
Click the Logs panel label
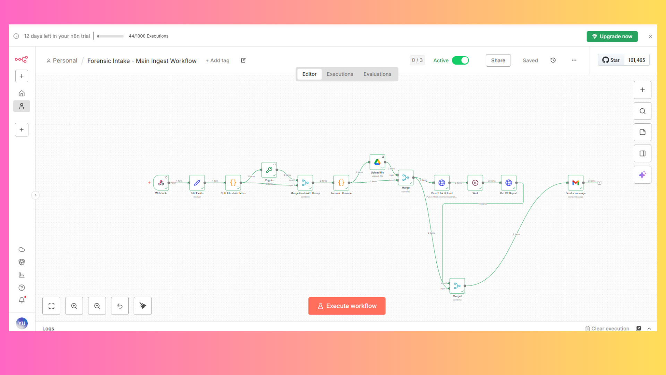pyautogui.click(x=48, y=328)
